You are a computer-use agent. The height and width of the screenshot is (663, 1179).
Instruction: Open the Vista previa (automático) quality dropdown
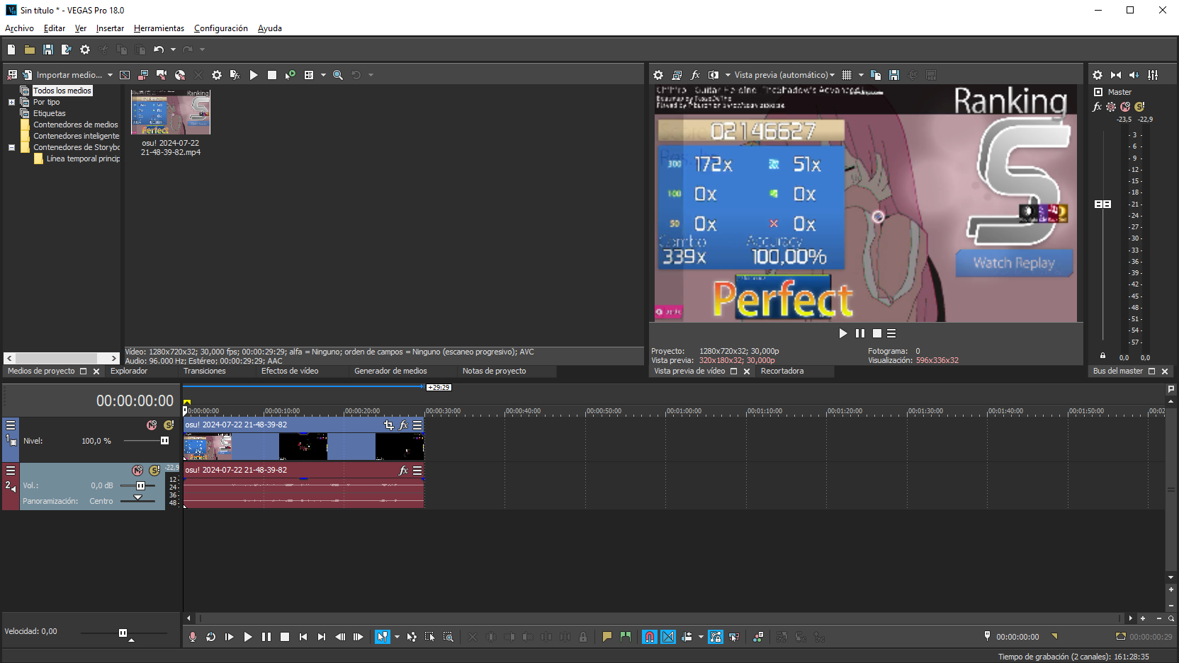pos(784,75)
